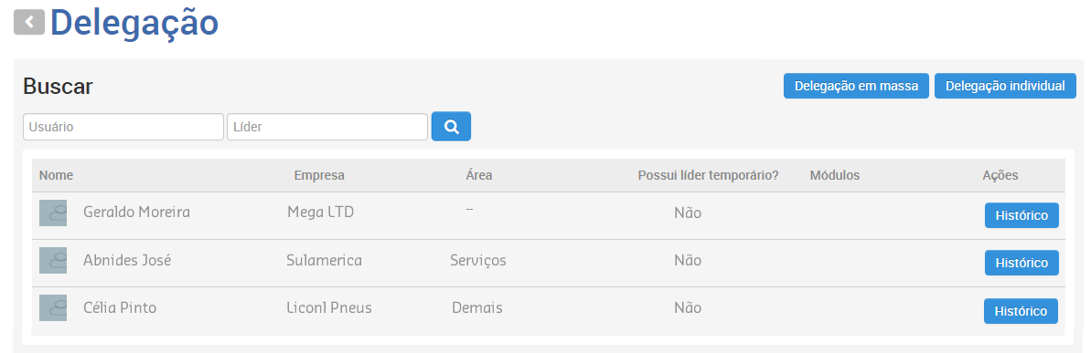
Task: Click the Nome column header
Action: tap(56, 175)
